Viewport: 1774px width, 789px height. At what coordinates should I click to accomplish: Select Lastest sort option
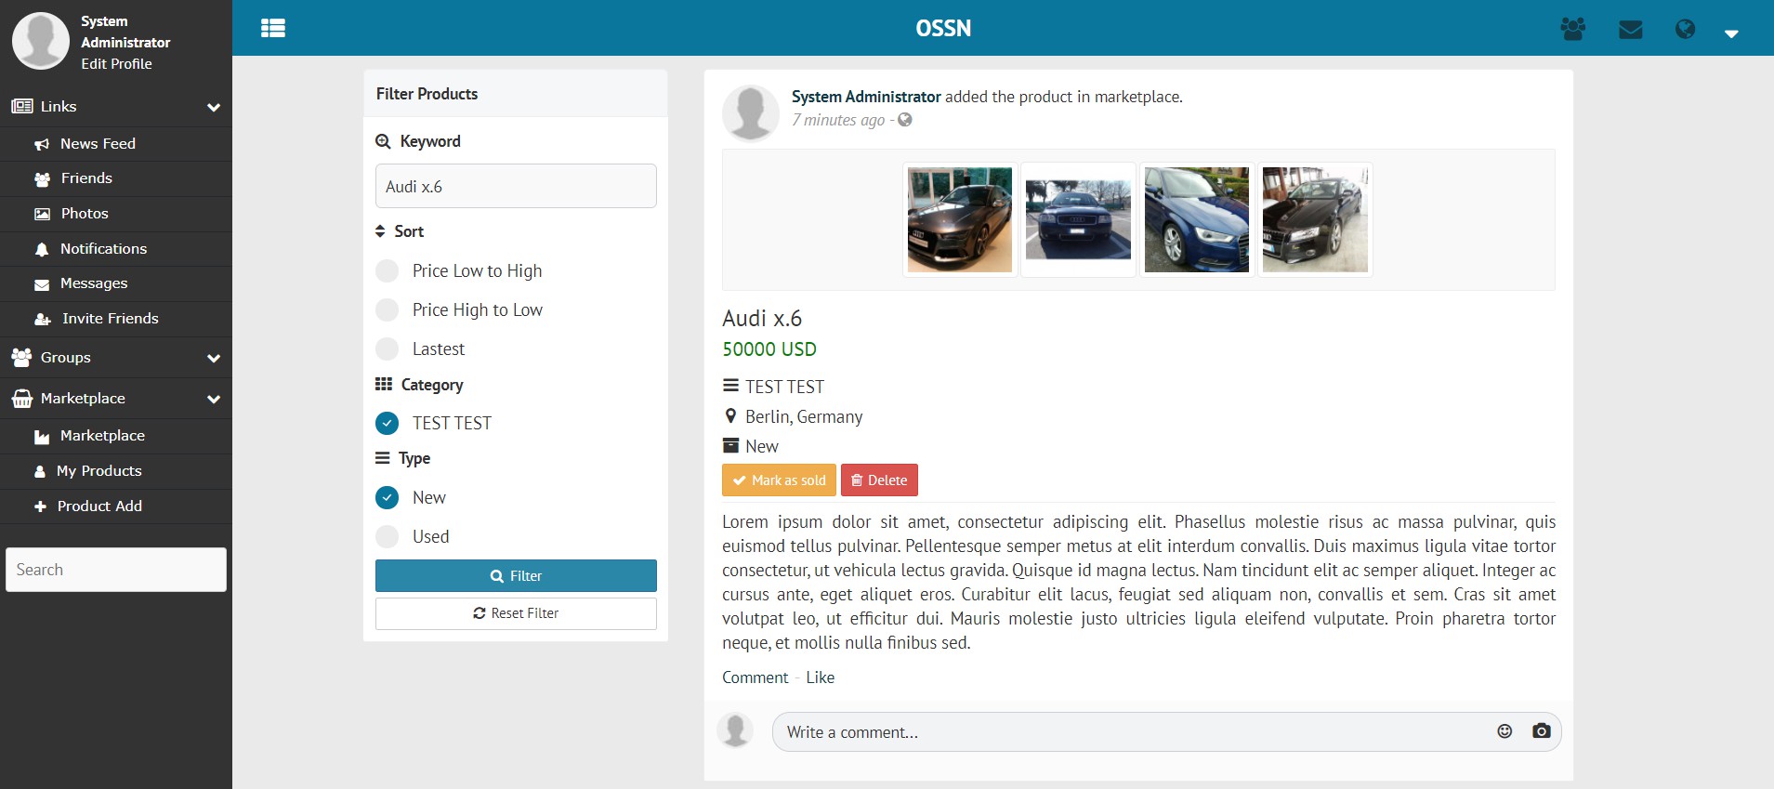[387, 348]
